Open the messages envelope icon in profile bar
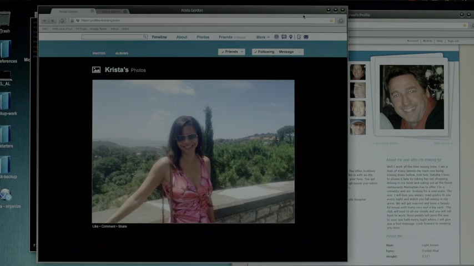The height and width of the screenshot is (266, 474). 306,37
